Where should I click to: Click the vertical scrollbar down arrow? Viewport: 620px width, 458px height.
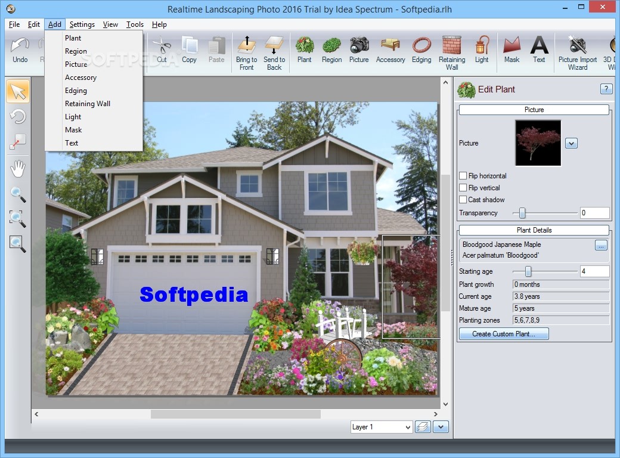(446, 404)
